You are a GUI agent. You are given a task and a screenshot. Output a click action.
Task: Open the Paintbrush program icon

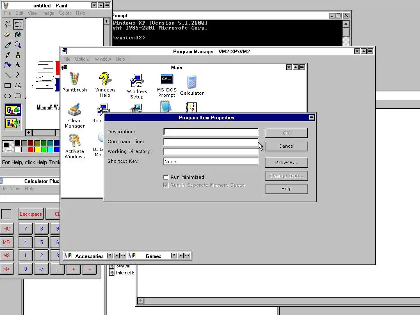coord(75,82)
